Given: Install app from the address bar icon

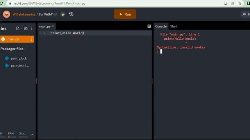Looking at the screenshot, I should click(225, 3).
